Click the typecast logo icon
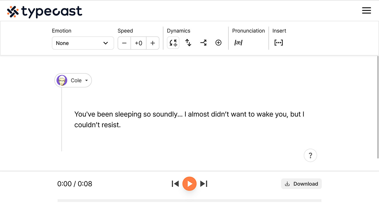379x213 pixels. tap(12, 11)
